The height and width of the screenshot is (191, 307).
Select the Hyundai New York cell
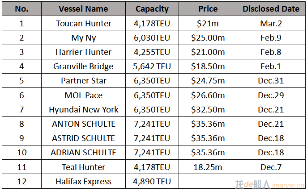(x=84, y=109)
